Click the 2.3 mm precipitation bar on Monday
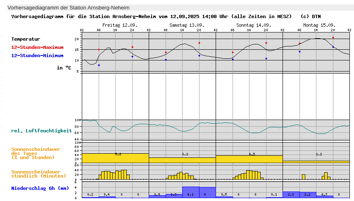The image size is (354, 201). pos(291,195)
